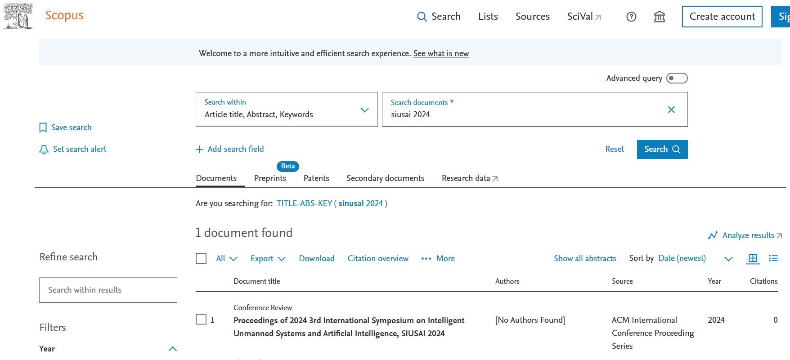Open the Research data tab

pos(470,178)
